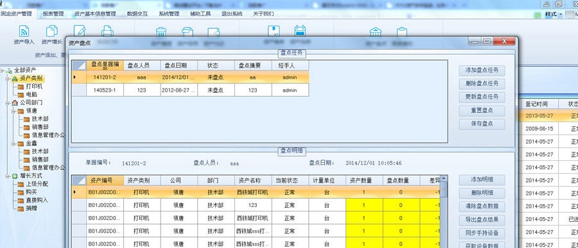
Task: Click the folder icon next to 捐赠
Action: pyautogui.click(x=21, y=208)
